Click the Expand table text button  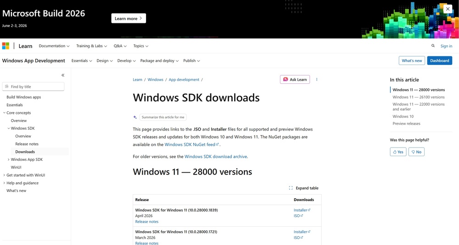(307, 188)
